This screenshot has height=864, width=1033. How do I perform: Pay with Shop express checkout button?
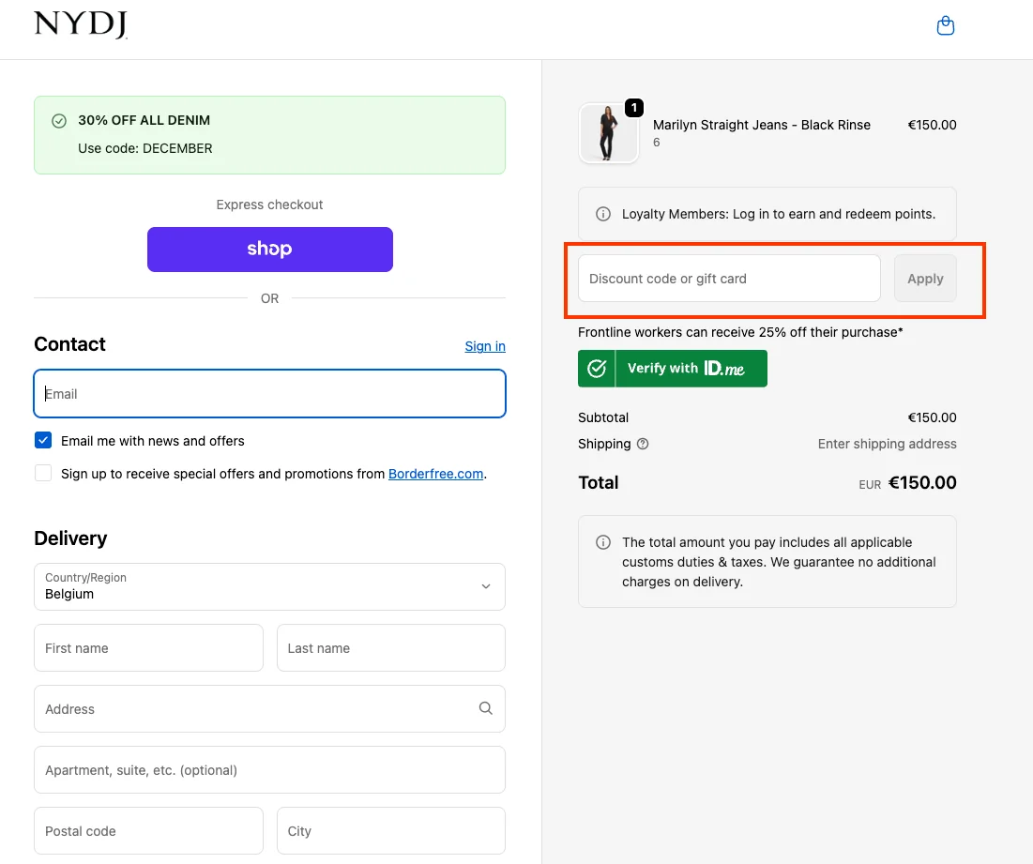point(269,250)
